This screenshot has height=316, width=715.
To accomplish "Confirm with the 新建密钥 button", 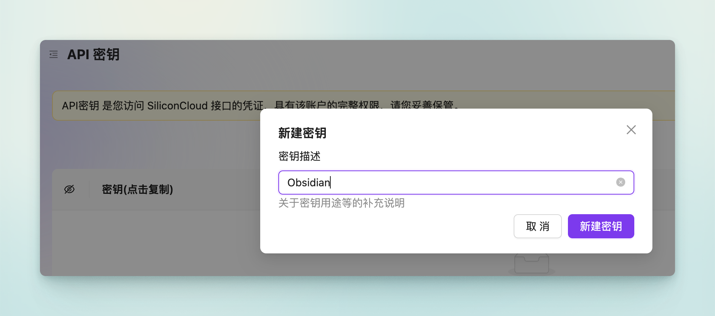I will (x=601, y=226).
